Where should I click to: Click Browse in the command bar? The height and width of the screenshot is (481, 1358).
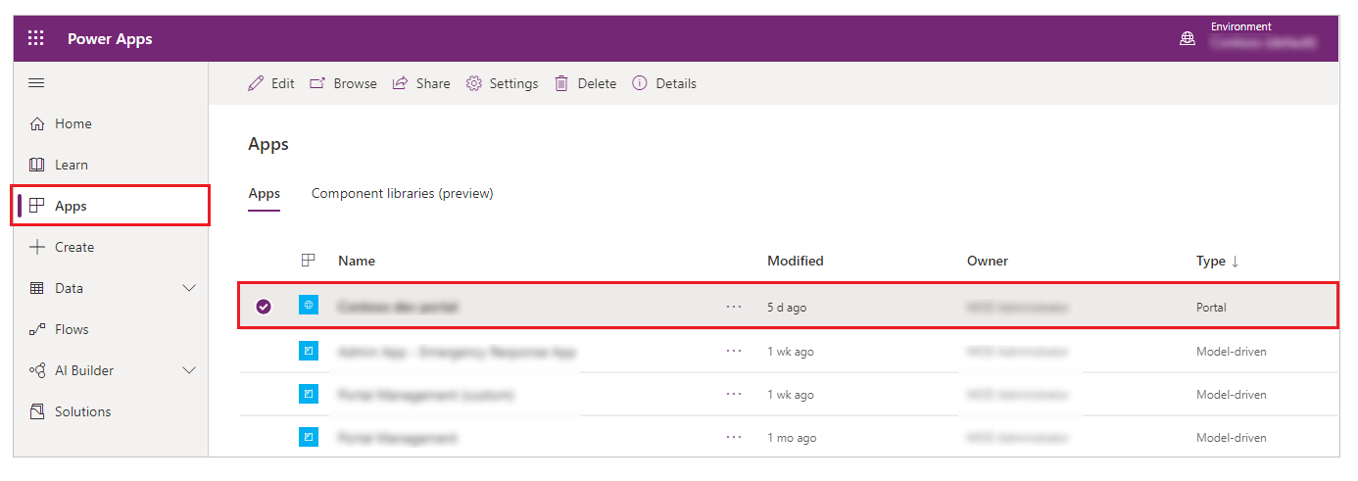(344, 83)
